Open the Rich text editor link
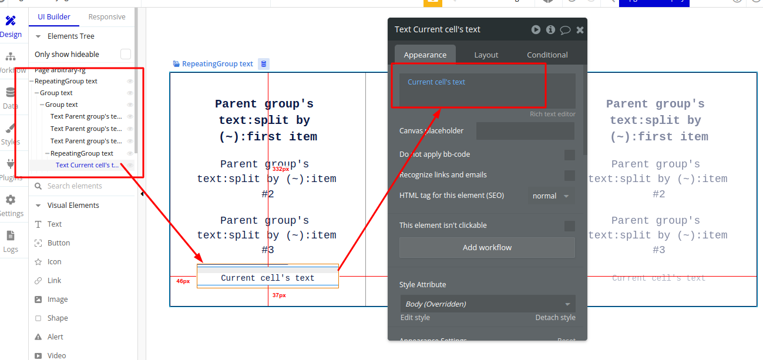Image resolution: width=763 pixels, height=360 pixels. click(x=553, y=115)
